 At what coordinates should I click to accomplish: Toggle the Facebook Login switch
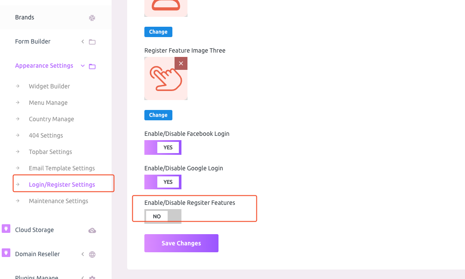(163, 147)
